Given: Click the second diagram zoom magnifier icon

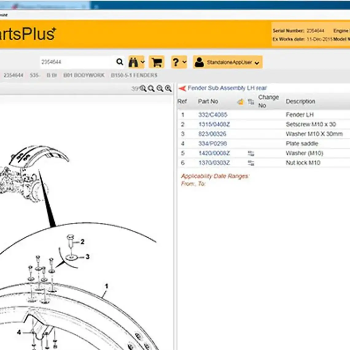Looking at the screenshot, I should 151,89.
